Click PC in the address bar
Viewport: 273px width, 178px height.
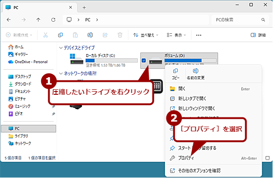(88, 20)
